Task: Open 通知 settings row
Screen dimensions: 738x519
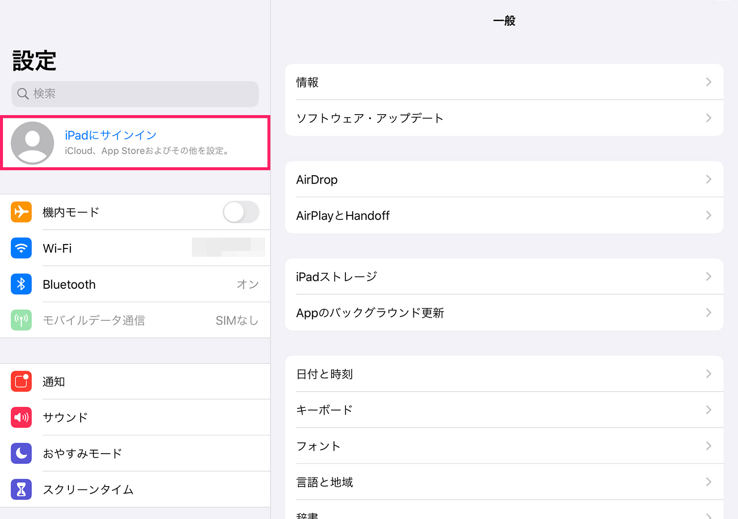Action: click(135, 381)
